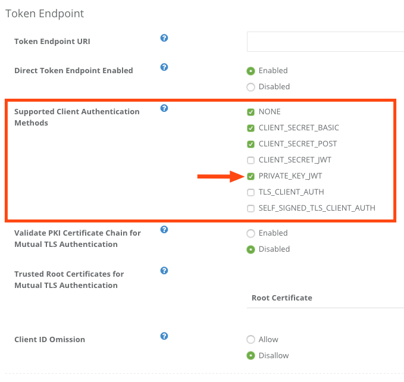Uncheck CLIENT_SECRET_POST checkbox
The width and height of the screenshot is (404, 382).
tap(250, 144)
